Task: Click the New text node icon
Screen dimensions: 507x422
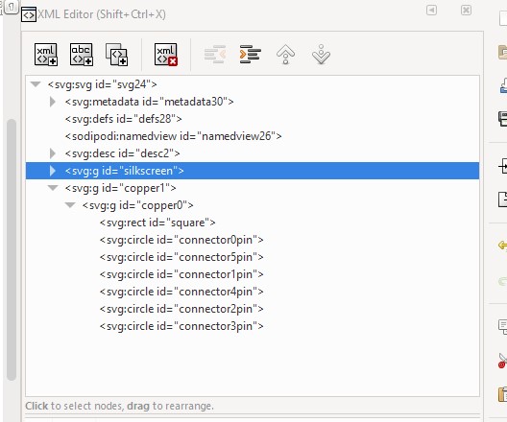Action: click(x=82, y=55)
